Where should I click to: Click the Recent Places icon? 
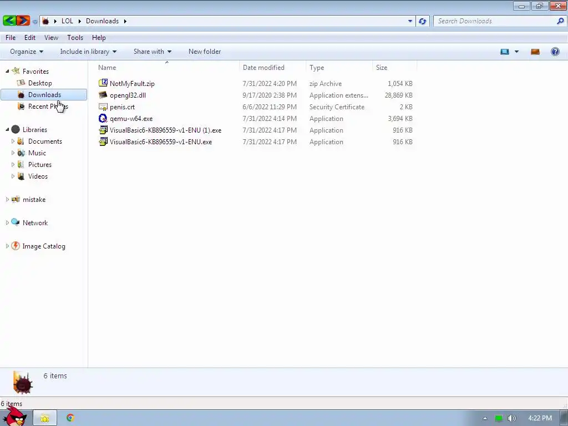click(22, 106)
